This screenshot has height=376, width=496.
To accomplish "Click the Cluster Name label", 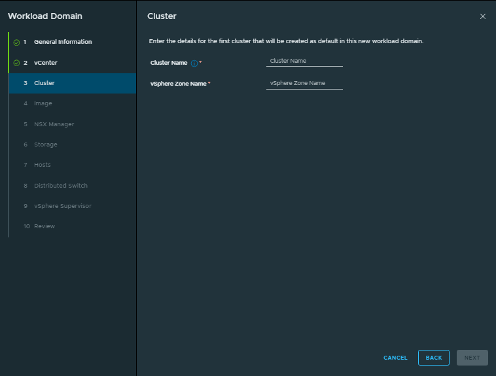I will click(169, 62).
